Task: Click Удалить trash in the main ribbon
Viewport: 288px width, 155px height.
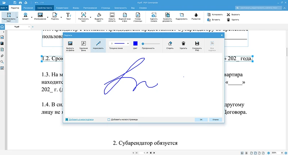Action: 233,20
